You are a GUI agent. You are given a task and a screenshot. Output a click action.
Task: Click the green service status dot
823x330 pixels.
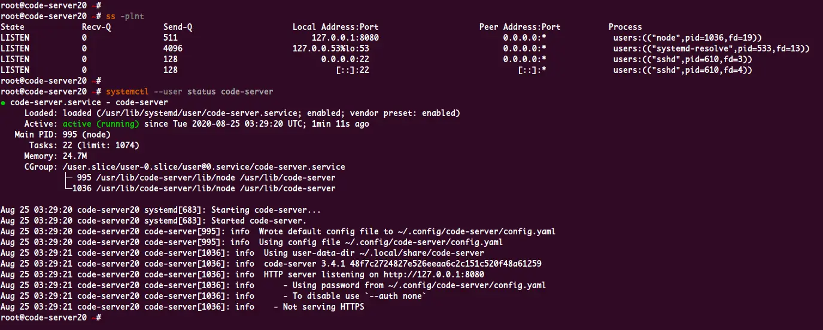[3, 103]
